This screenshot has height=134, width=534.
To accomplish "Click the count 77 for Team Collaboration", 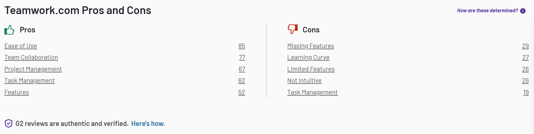I will point(242,58).
